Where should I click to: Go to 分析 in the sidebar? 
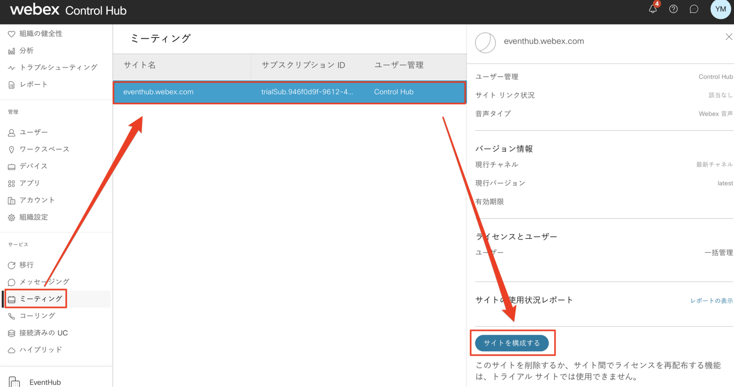tap(26, 51)
